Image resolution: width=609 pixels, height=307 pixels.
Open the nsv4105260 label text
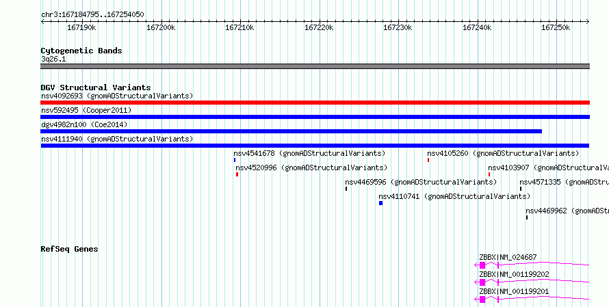[503, 153]
